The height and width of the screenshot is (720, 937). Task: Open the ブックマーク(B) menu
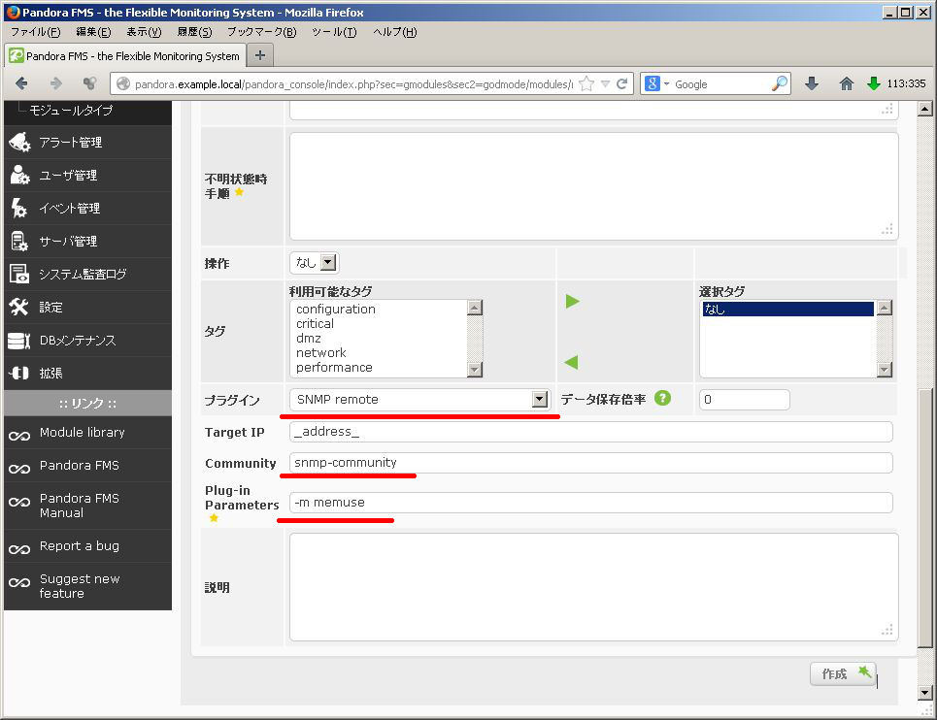(x=262, y=32)
